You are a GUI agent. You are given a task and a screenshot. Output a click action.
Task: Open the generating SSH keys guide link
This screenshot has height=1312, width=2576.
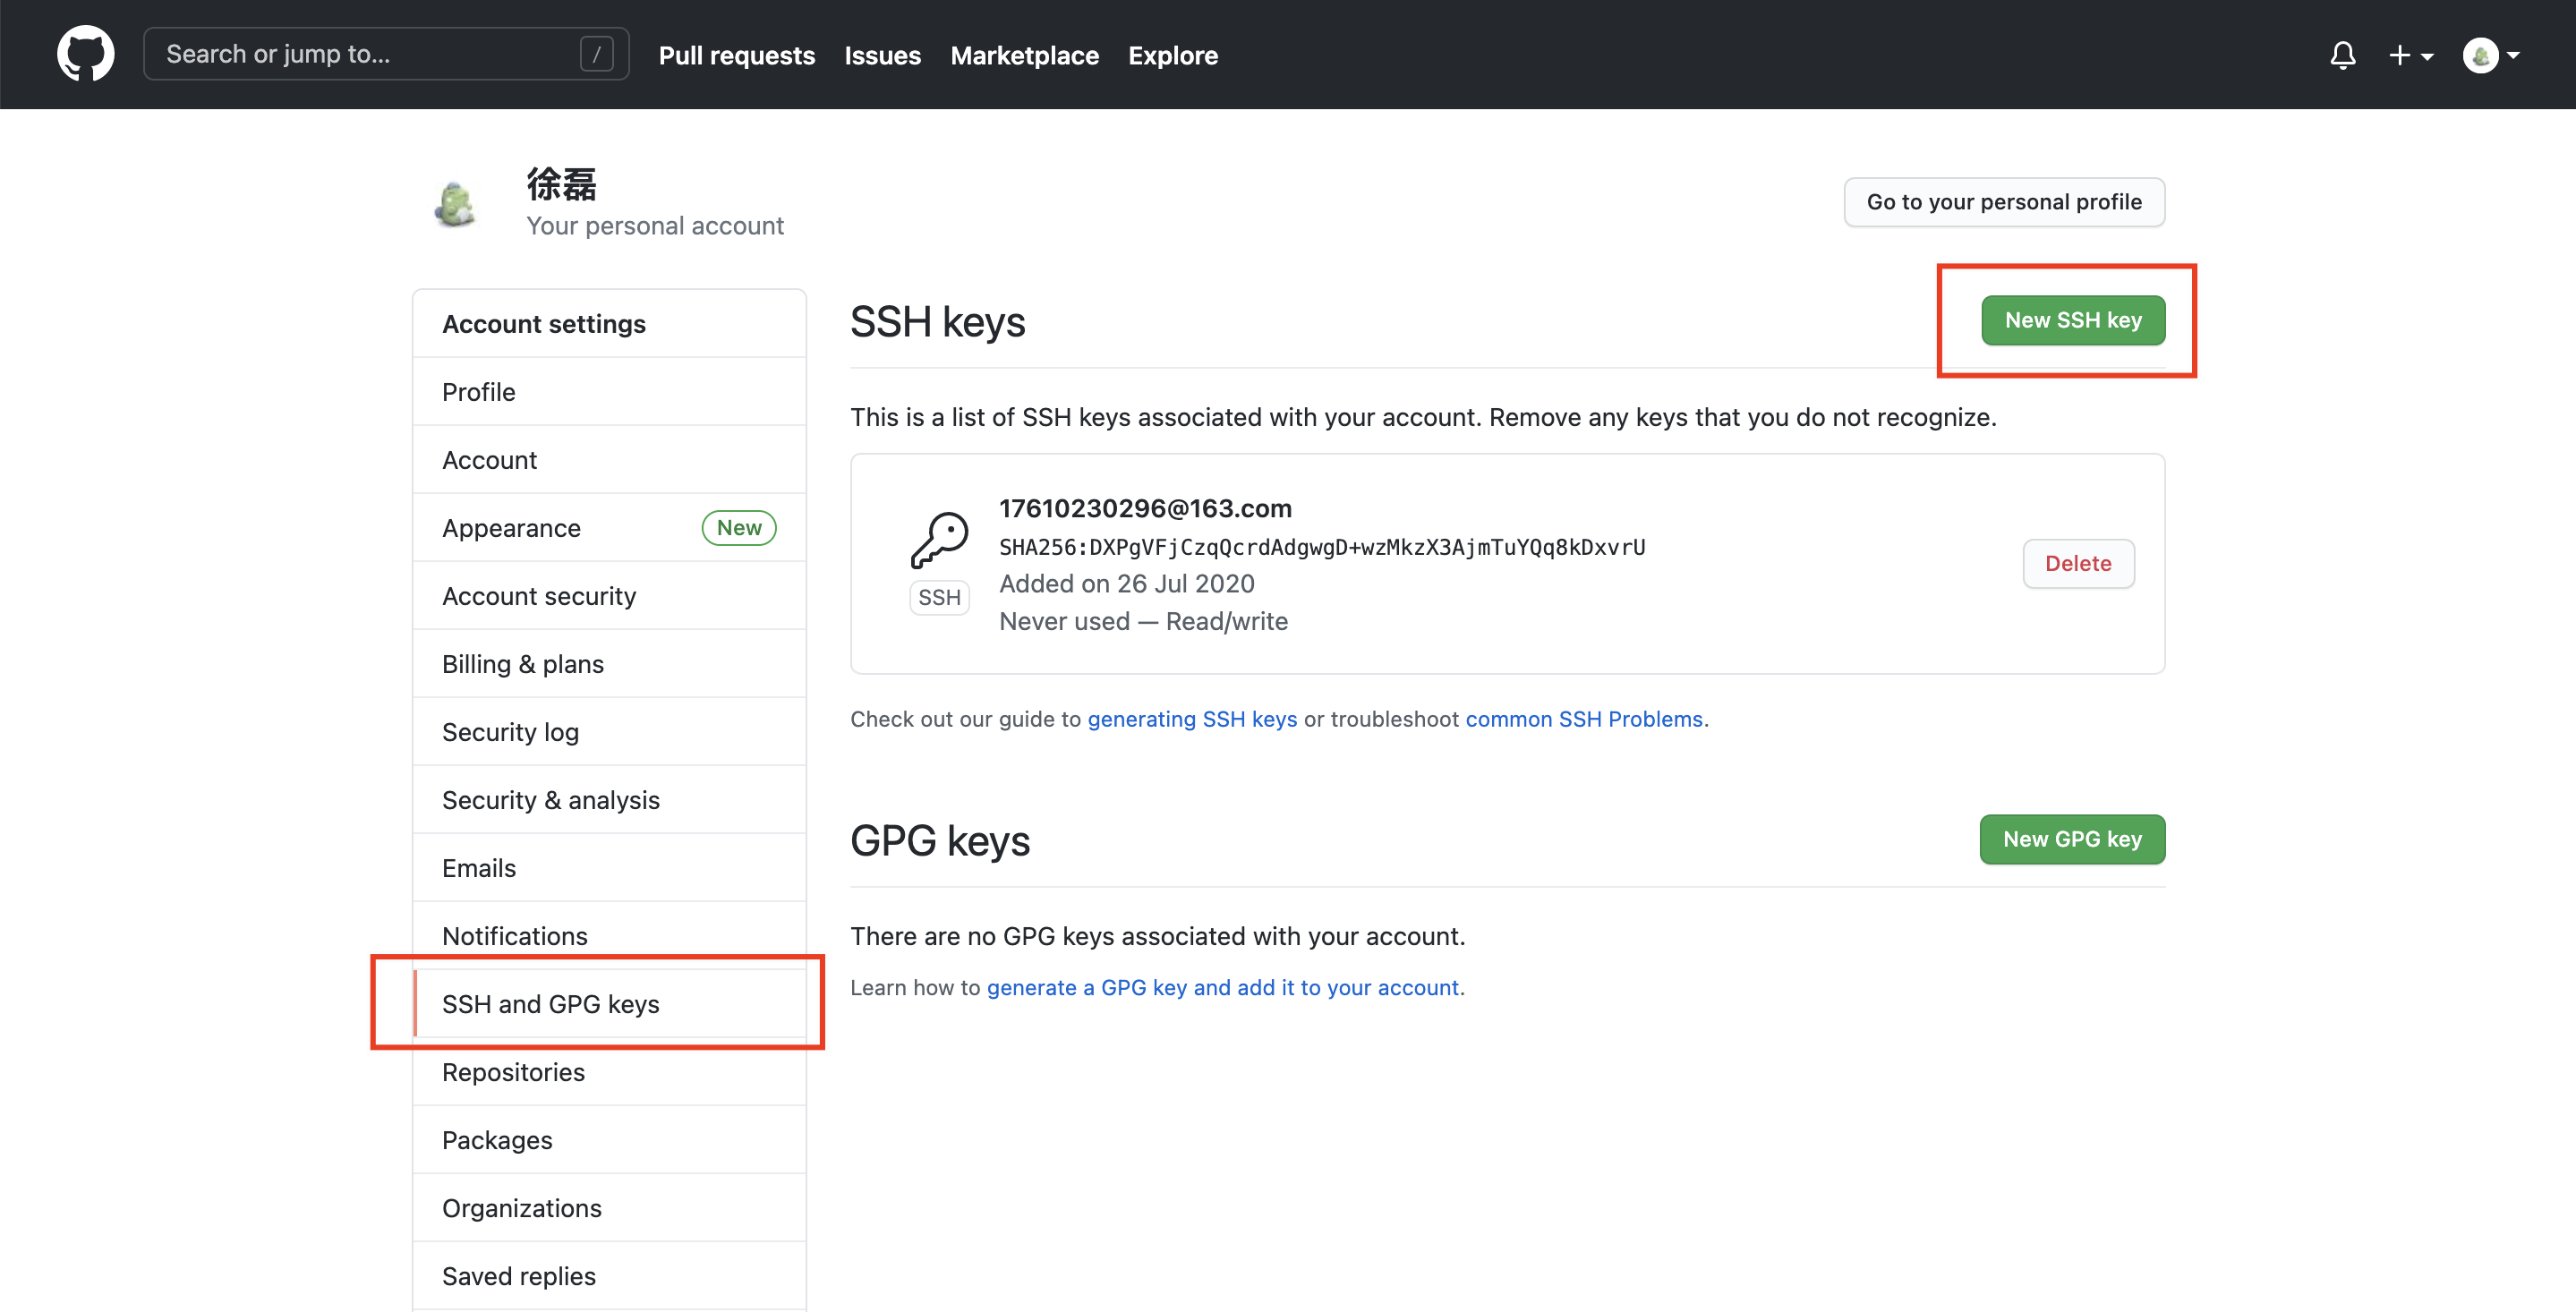pyautogui.click(x=1191, y=719)
